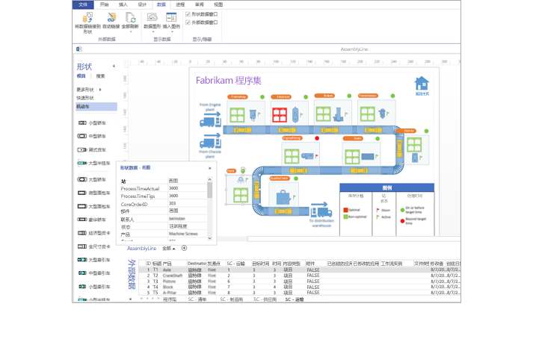Open the SC - 制造商 data tab
The width and height of the screenshot is (533, 339).
pos(232,299)
